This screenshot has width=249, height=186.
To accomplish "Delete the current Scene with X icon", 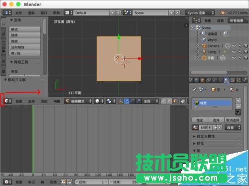I will 177,12.
